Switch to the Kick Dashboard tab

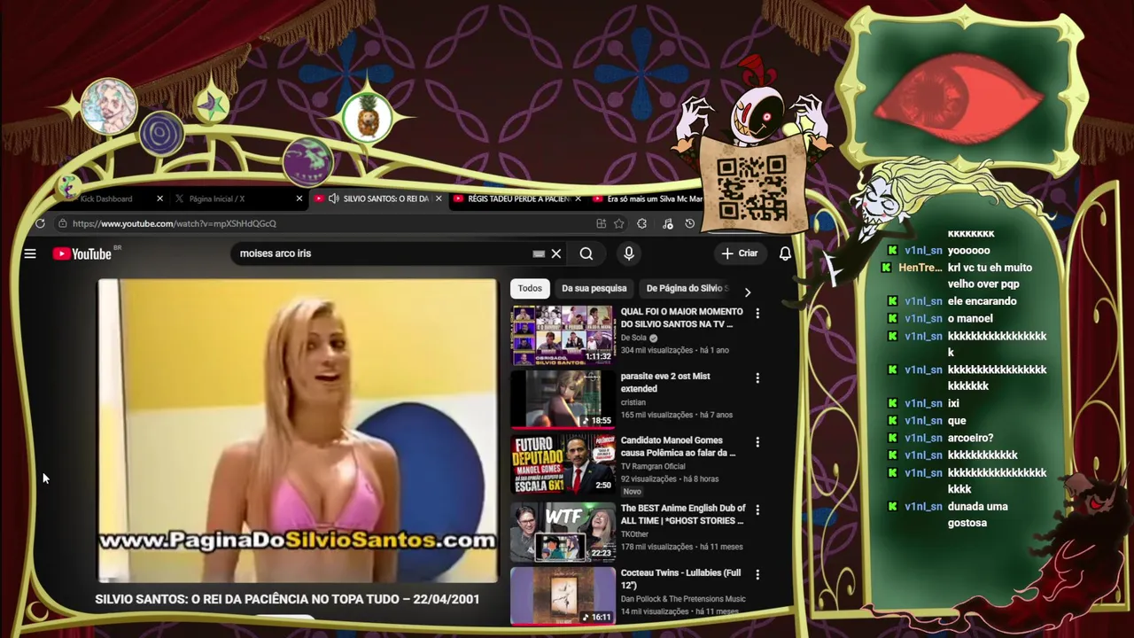[106, 198]
